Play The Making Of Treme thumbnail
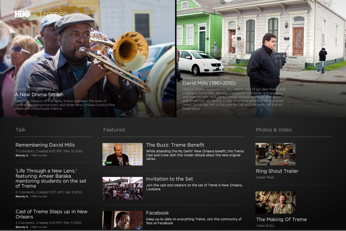The image size is (346, 231). 275,203
